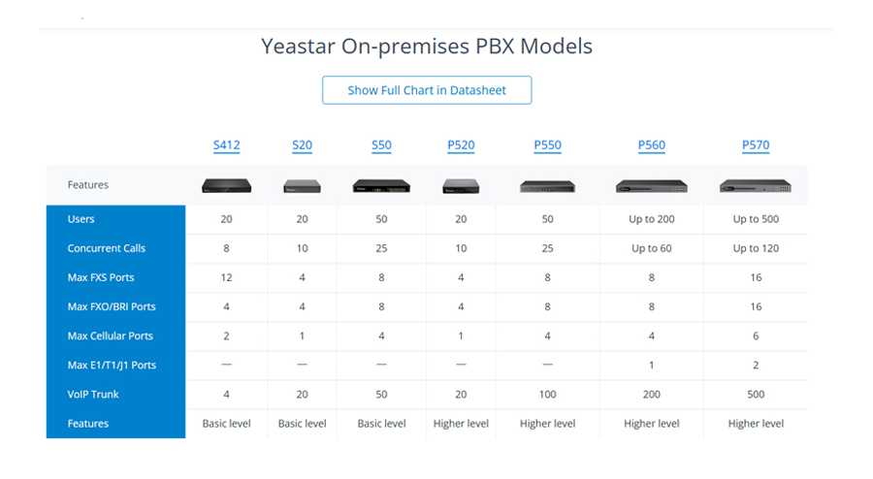Viewport: 873px width, 479px height.
Task: Click the P550 device image
Action: pyautogui.click(x=547, y=186)
